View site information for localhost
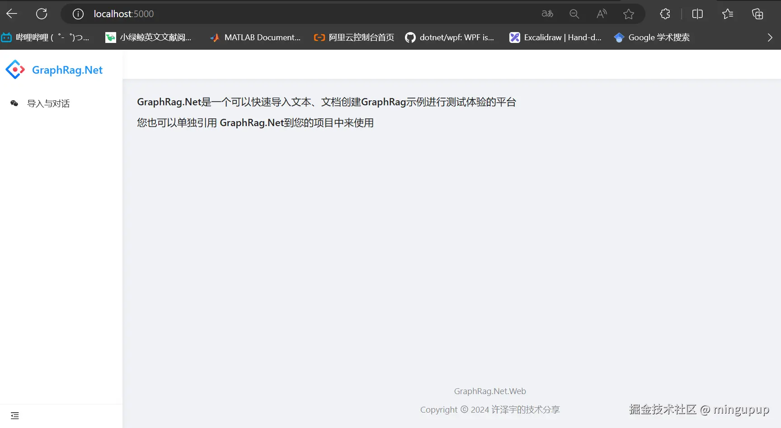The width and height of the screenshot is (781, 428). (x=78, y=14)
